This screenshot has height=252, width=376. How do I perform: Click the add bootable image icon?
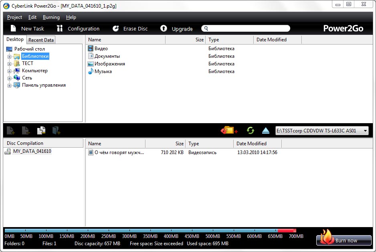(57, 130)
